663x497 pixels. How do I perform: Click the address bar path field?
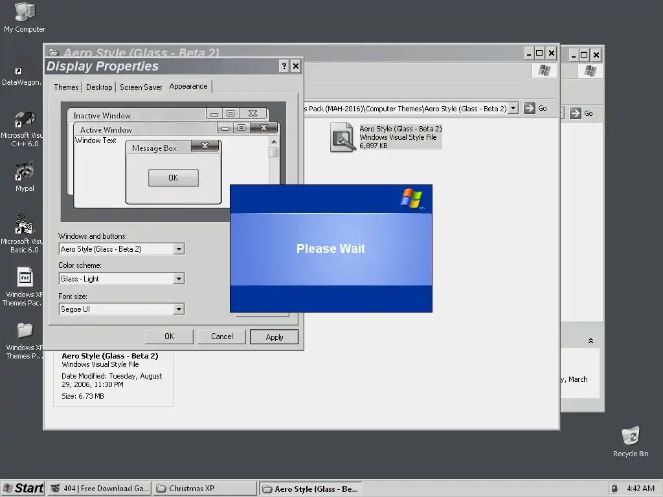click(x=405, y=109)
